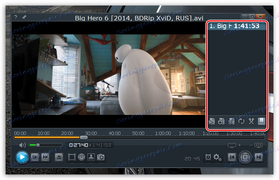Click the clock time 20 45 display
The width and height of the screenshot is (279, 180).
click(x=192, y=159)
